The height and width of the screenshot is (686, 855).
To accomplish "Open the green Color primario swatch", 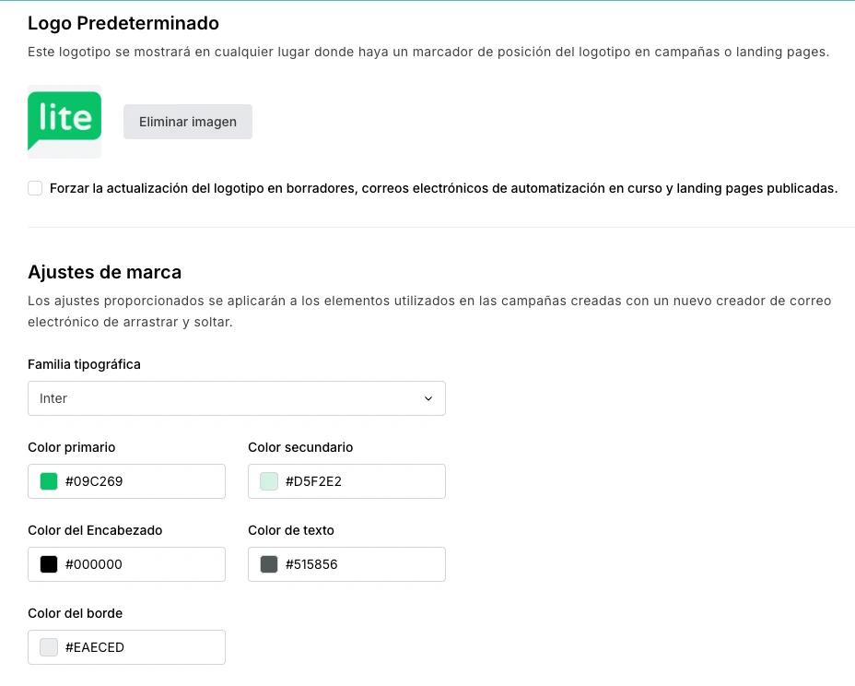I will (x=49, y=481).
